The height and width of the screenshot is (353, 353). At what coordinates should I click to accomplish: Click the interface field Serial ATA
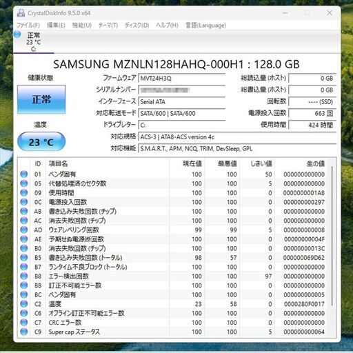(x=181, y=102)
